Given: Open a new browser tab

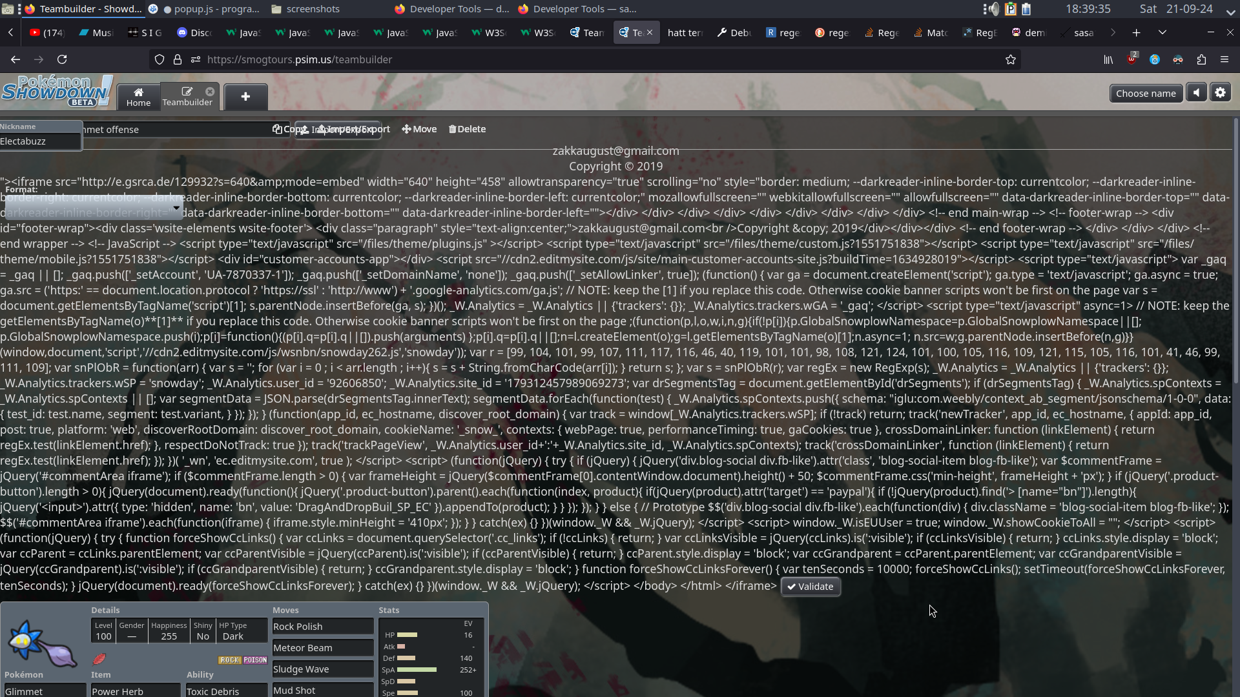Looking at the screenshot, I should 1137,32.
